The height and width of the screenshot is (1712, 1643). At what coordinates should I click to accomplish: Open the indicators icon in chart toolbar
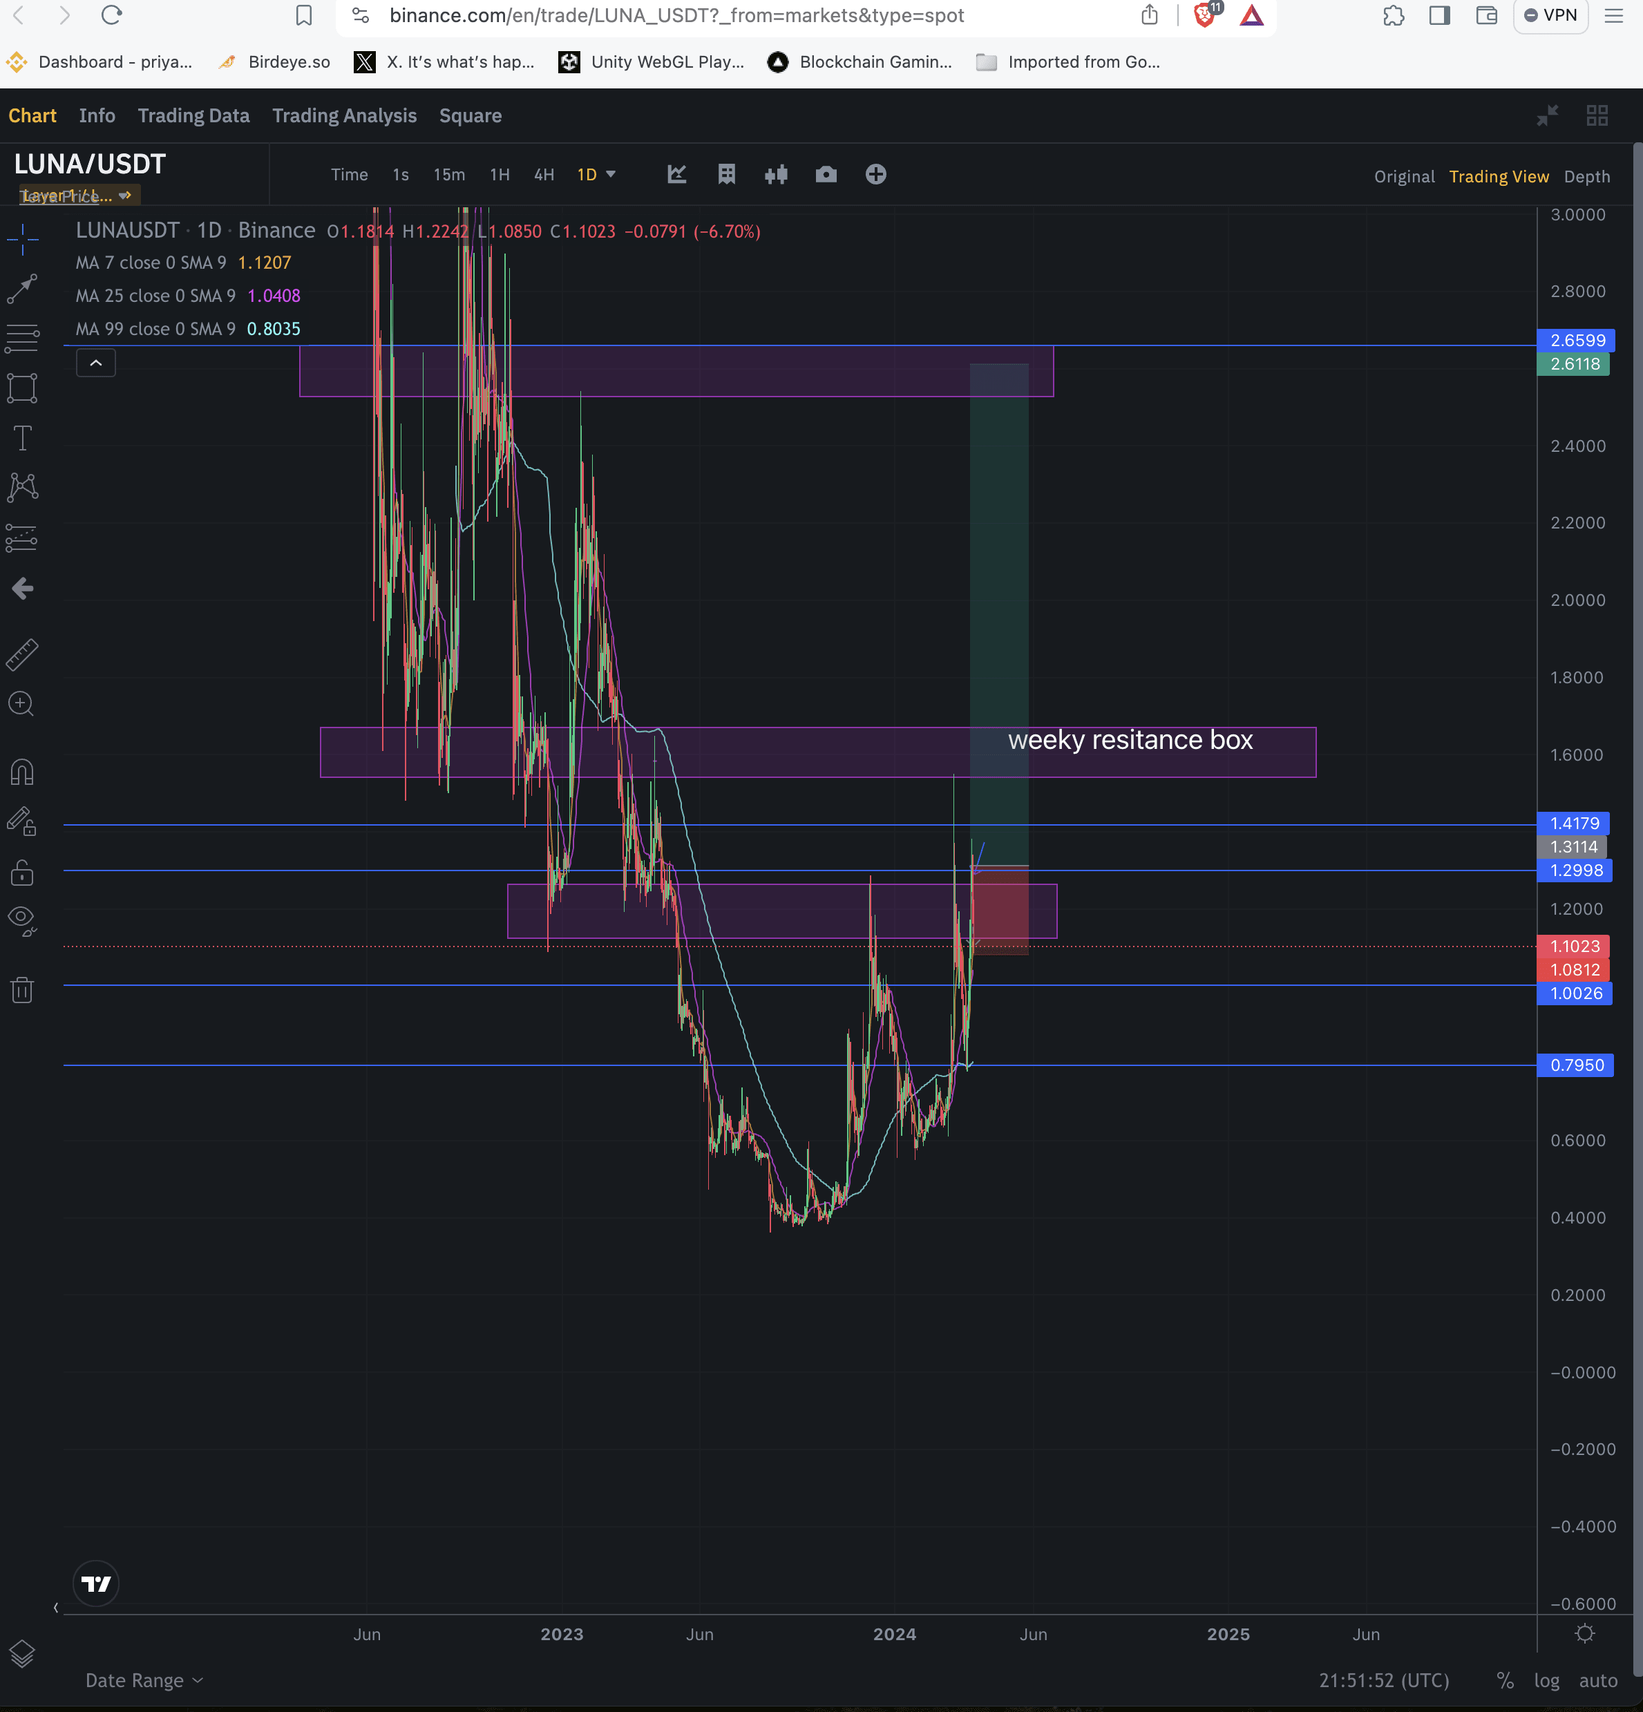pyautogui.click(x=677, y=175)
